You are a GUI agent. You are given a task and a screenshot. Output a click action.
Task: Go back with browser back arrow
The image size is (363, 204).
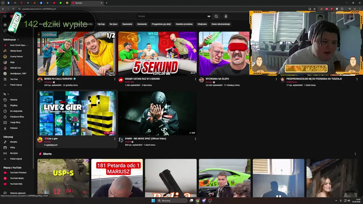3,9
